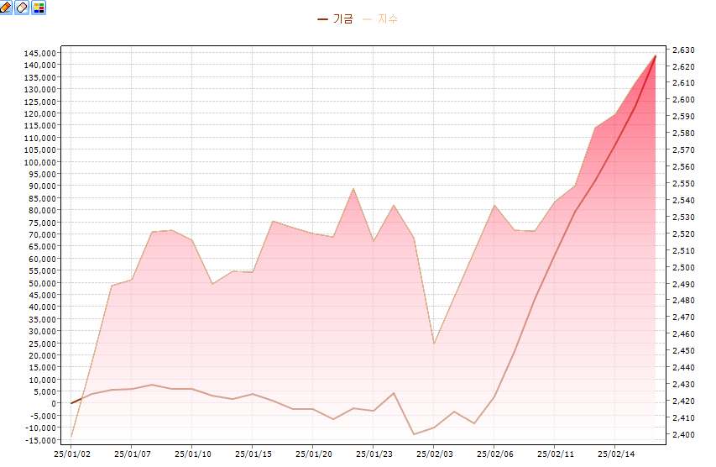716x467 pixels.
Task: Click the 25/02/14 date axis label
Action: (x=615, y=454)
